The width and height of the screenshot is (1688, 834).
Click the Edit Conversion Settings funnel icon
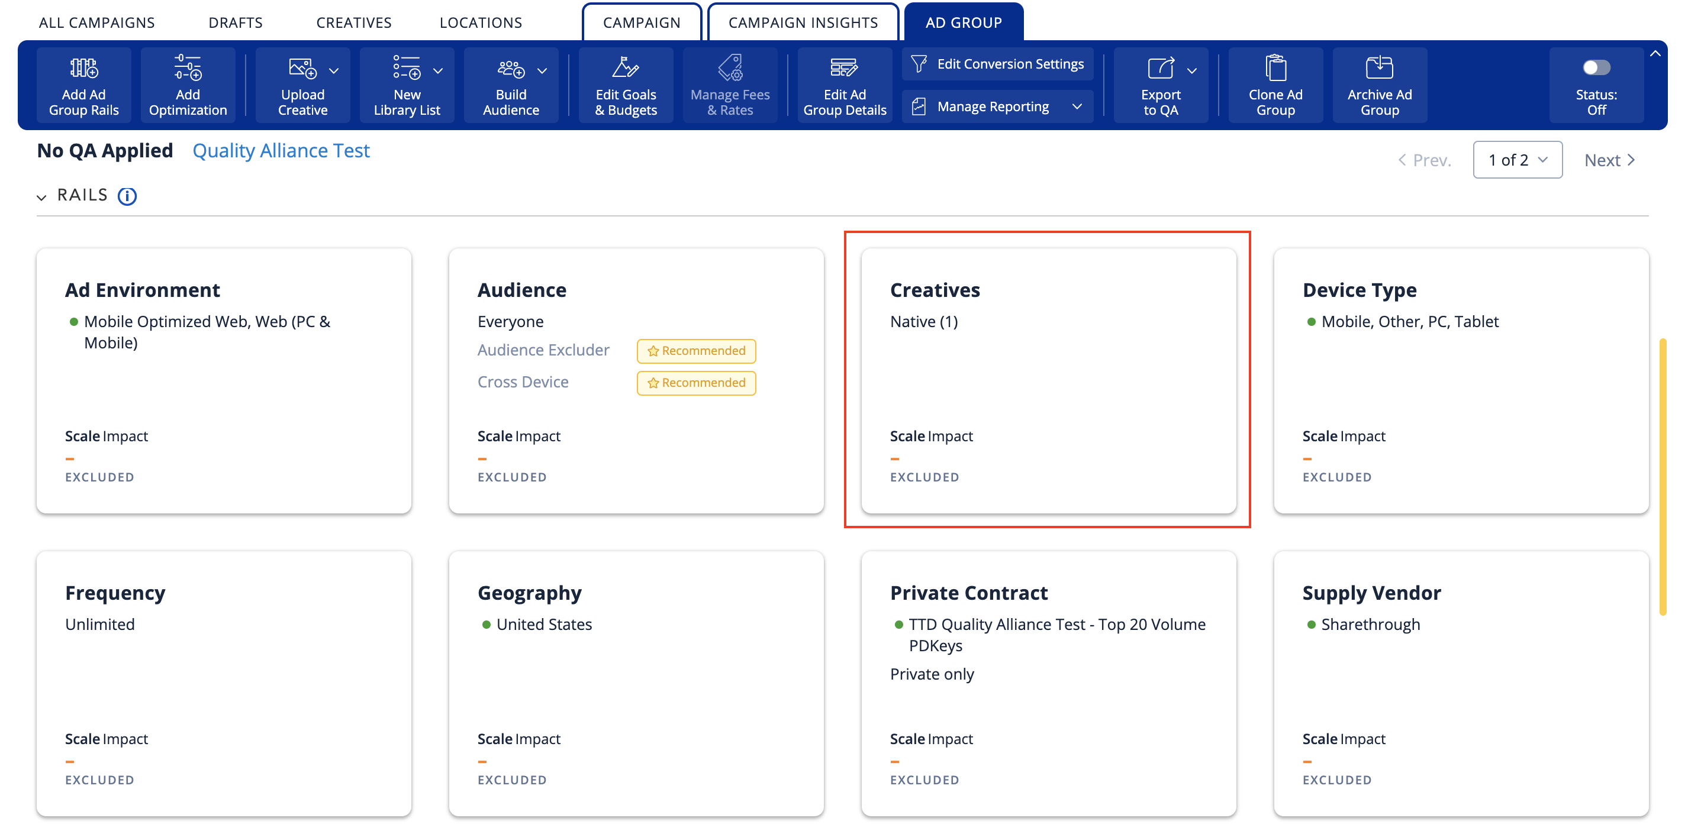[x=919, y=63]
